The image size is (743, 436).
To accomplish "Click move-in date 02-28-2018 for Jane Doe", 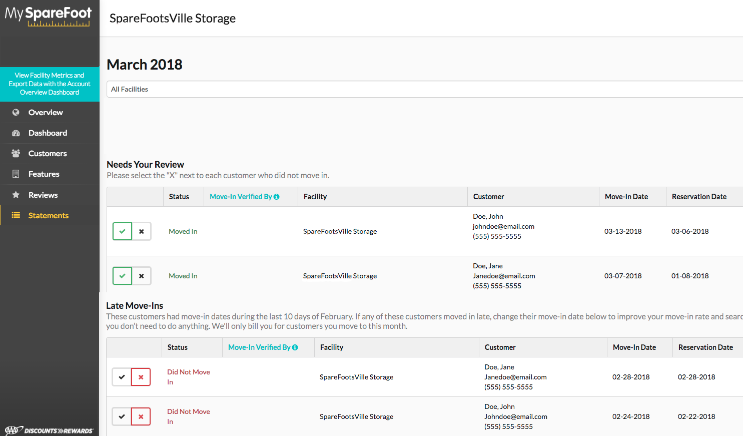I will [631, 377].
